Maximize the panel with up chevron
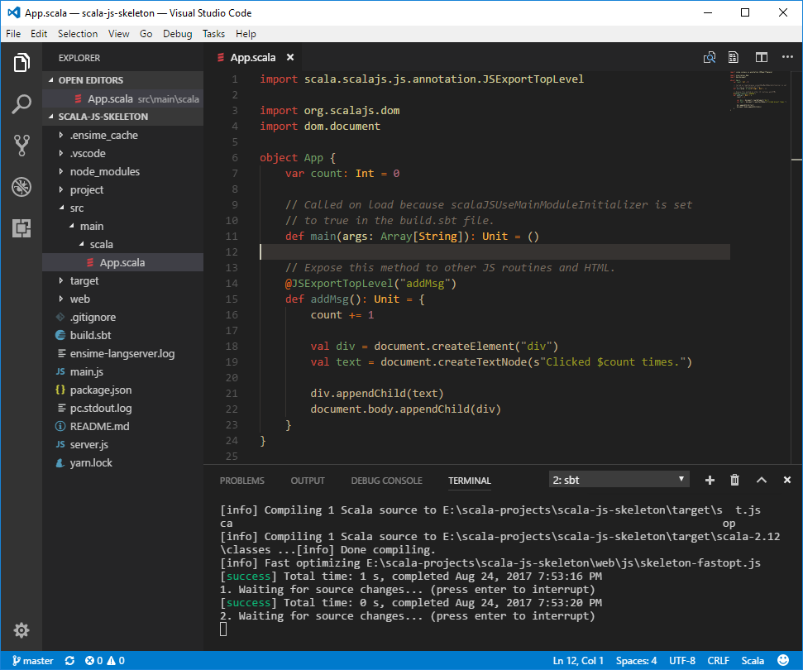The width and height of the screenshot is (803, 670). click(x=762, y=480)
